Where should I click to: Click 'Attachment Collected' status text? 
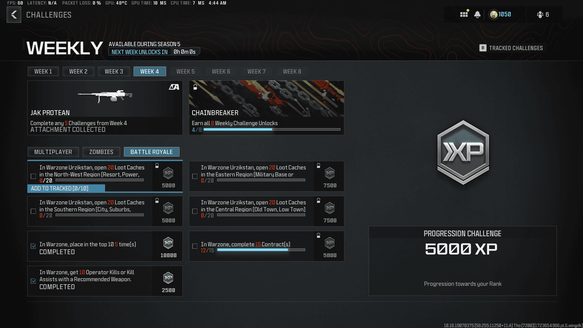coord(68,130)
